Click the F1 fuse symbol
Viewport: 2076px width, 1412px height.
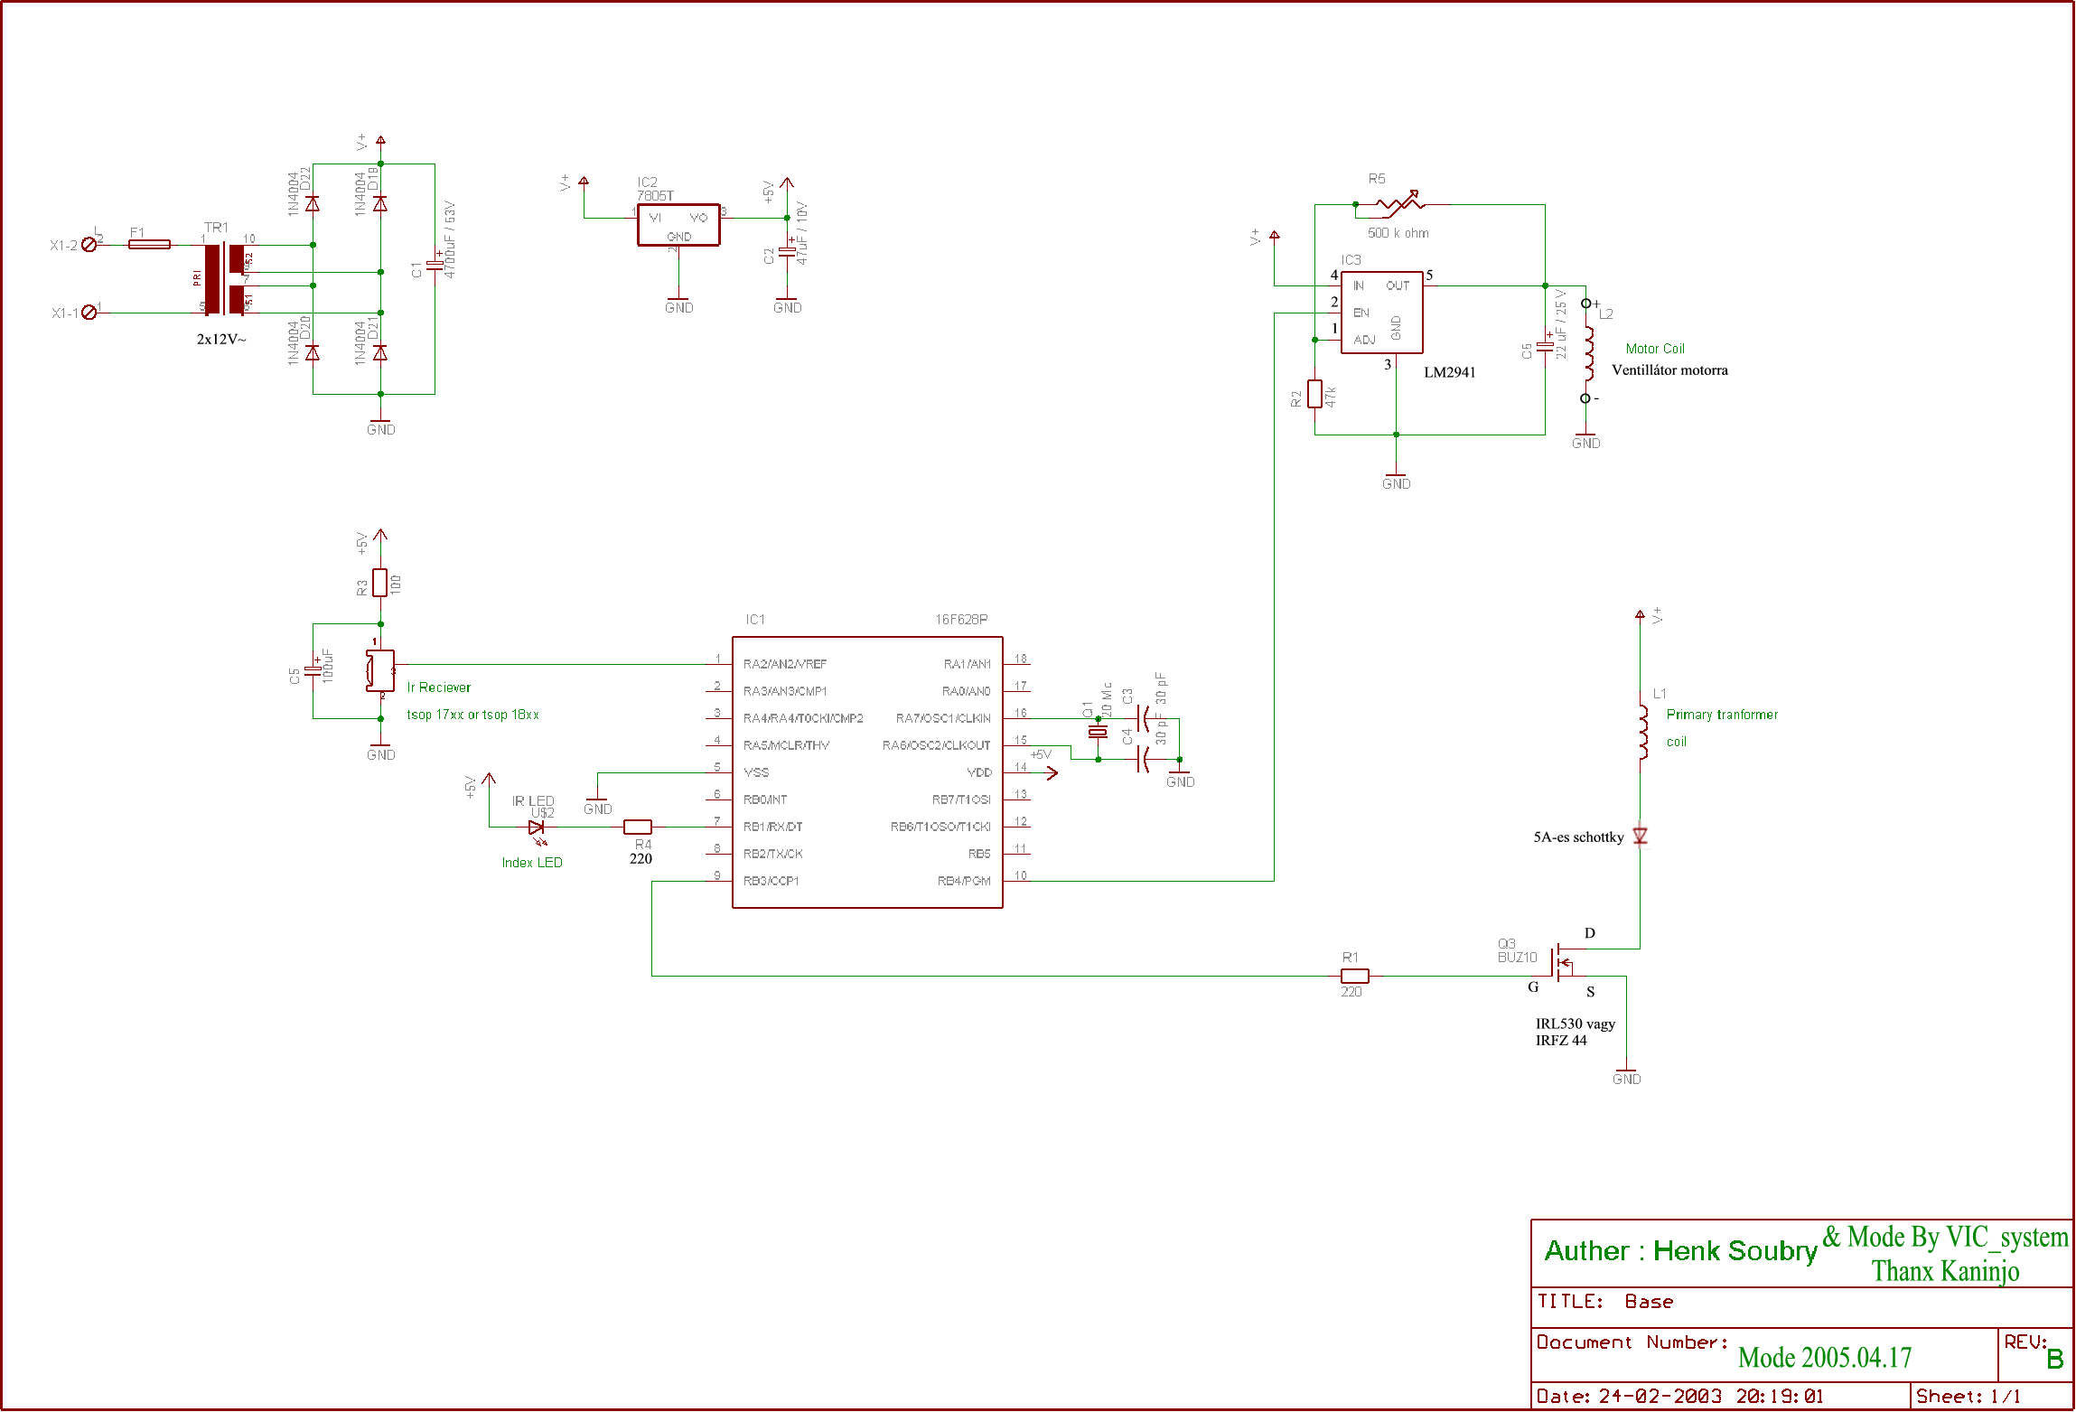coord(149,244)
